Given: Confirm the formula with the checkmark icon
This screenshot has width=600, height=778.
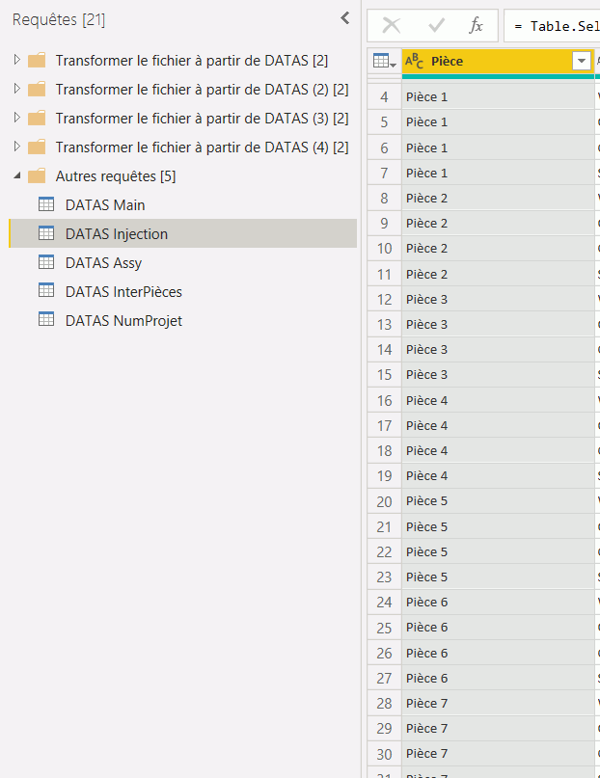Looking at the screenshot, I should (x=436, y=25).
